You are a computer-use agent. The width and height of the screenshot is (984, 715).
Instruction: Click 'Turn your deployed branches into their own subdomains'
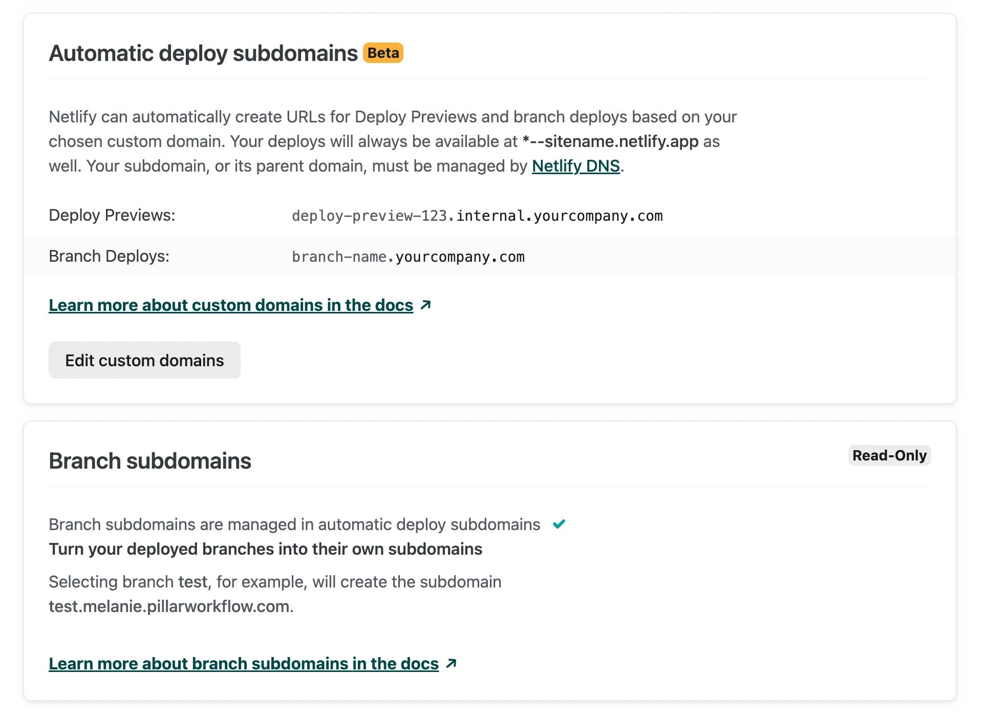[x=265, y=549]
